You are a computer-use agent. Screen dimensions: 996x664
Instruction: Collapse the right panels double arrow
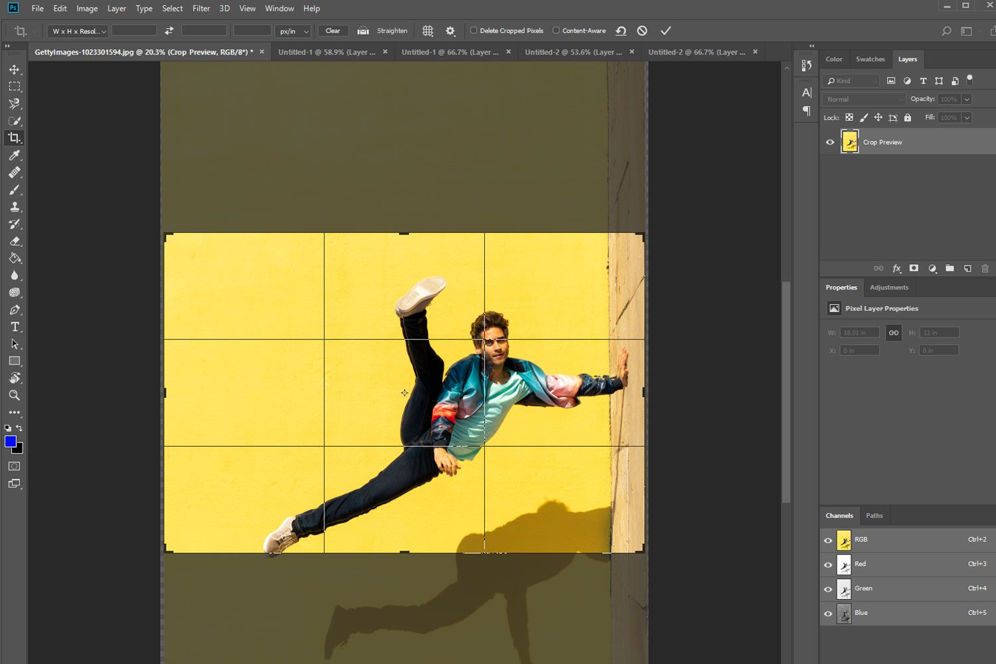pos(811,46)
